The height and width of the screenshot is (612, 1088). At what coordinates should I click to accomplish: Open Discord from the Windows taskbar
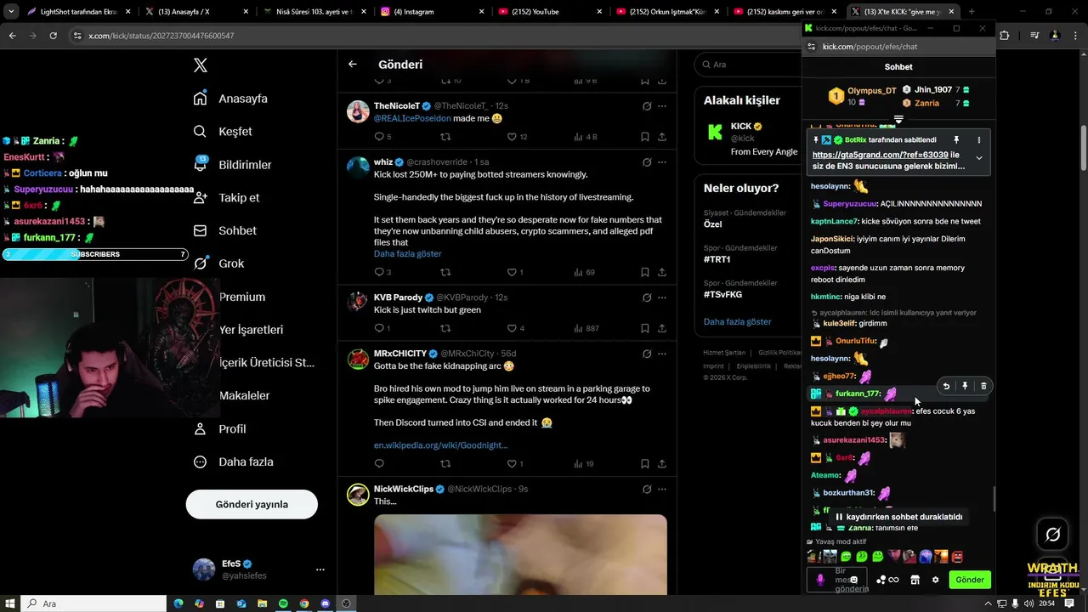[x=325, y=603]
